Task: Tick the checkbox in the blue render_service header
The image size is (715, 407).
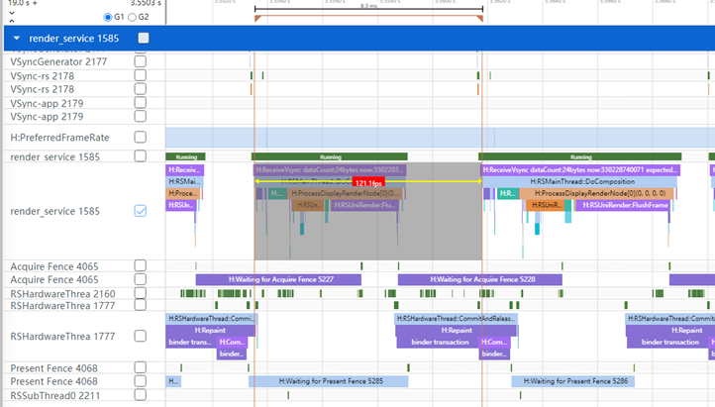Action: 144,38
